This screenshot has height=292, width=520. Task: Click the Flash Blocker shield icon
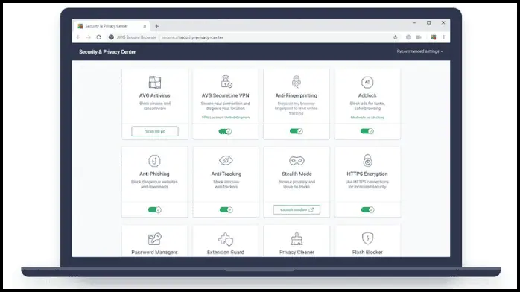pos(367,238)
